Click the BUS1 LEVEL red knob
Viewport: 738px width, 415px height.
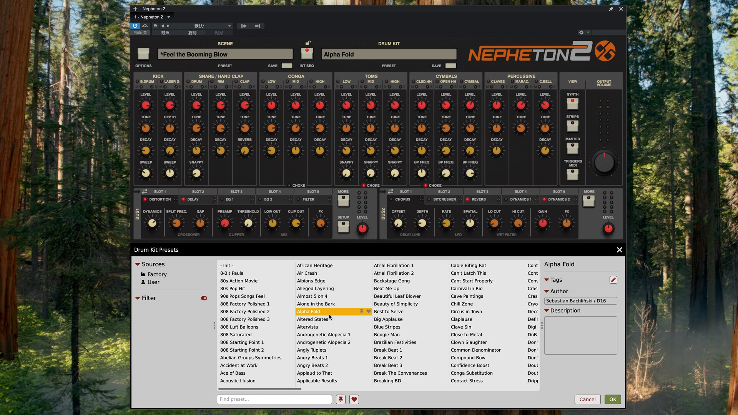coord(362,229)
